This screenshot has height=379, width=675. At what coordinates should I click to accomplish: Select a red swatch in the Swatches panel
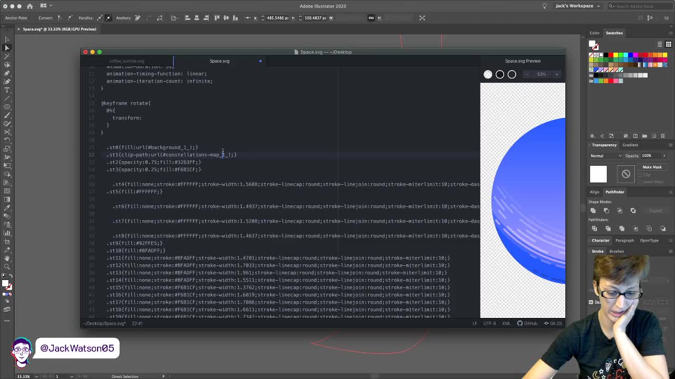tap(611, 55)
